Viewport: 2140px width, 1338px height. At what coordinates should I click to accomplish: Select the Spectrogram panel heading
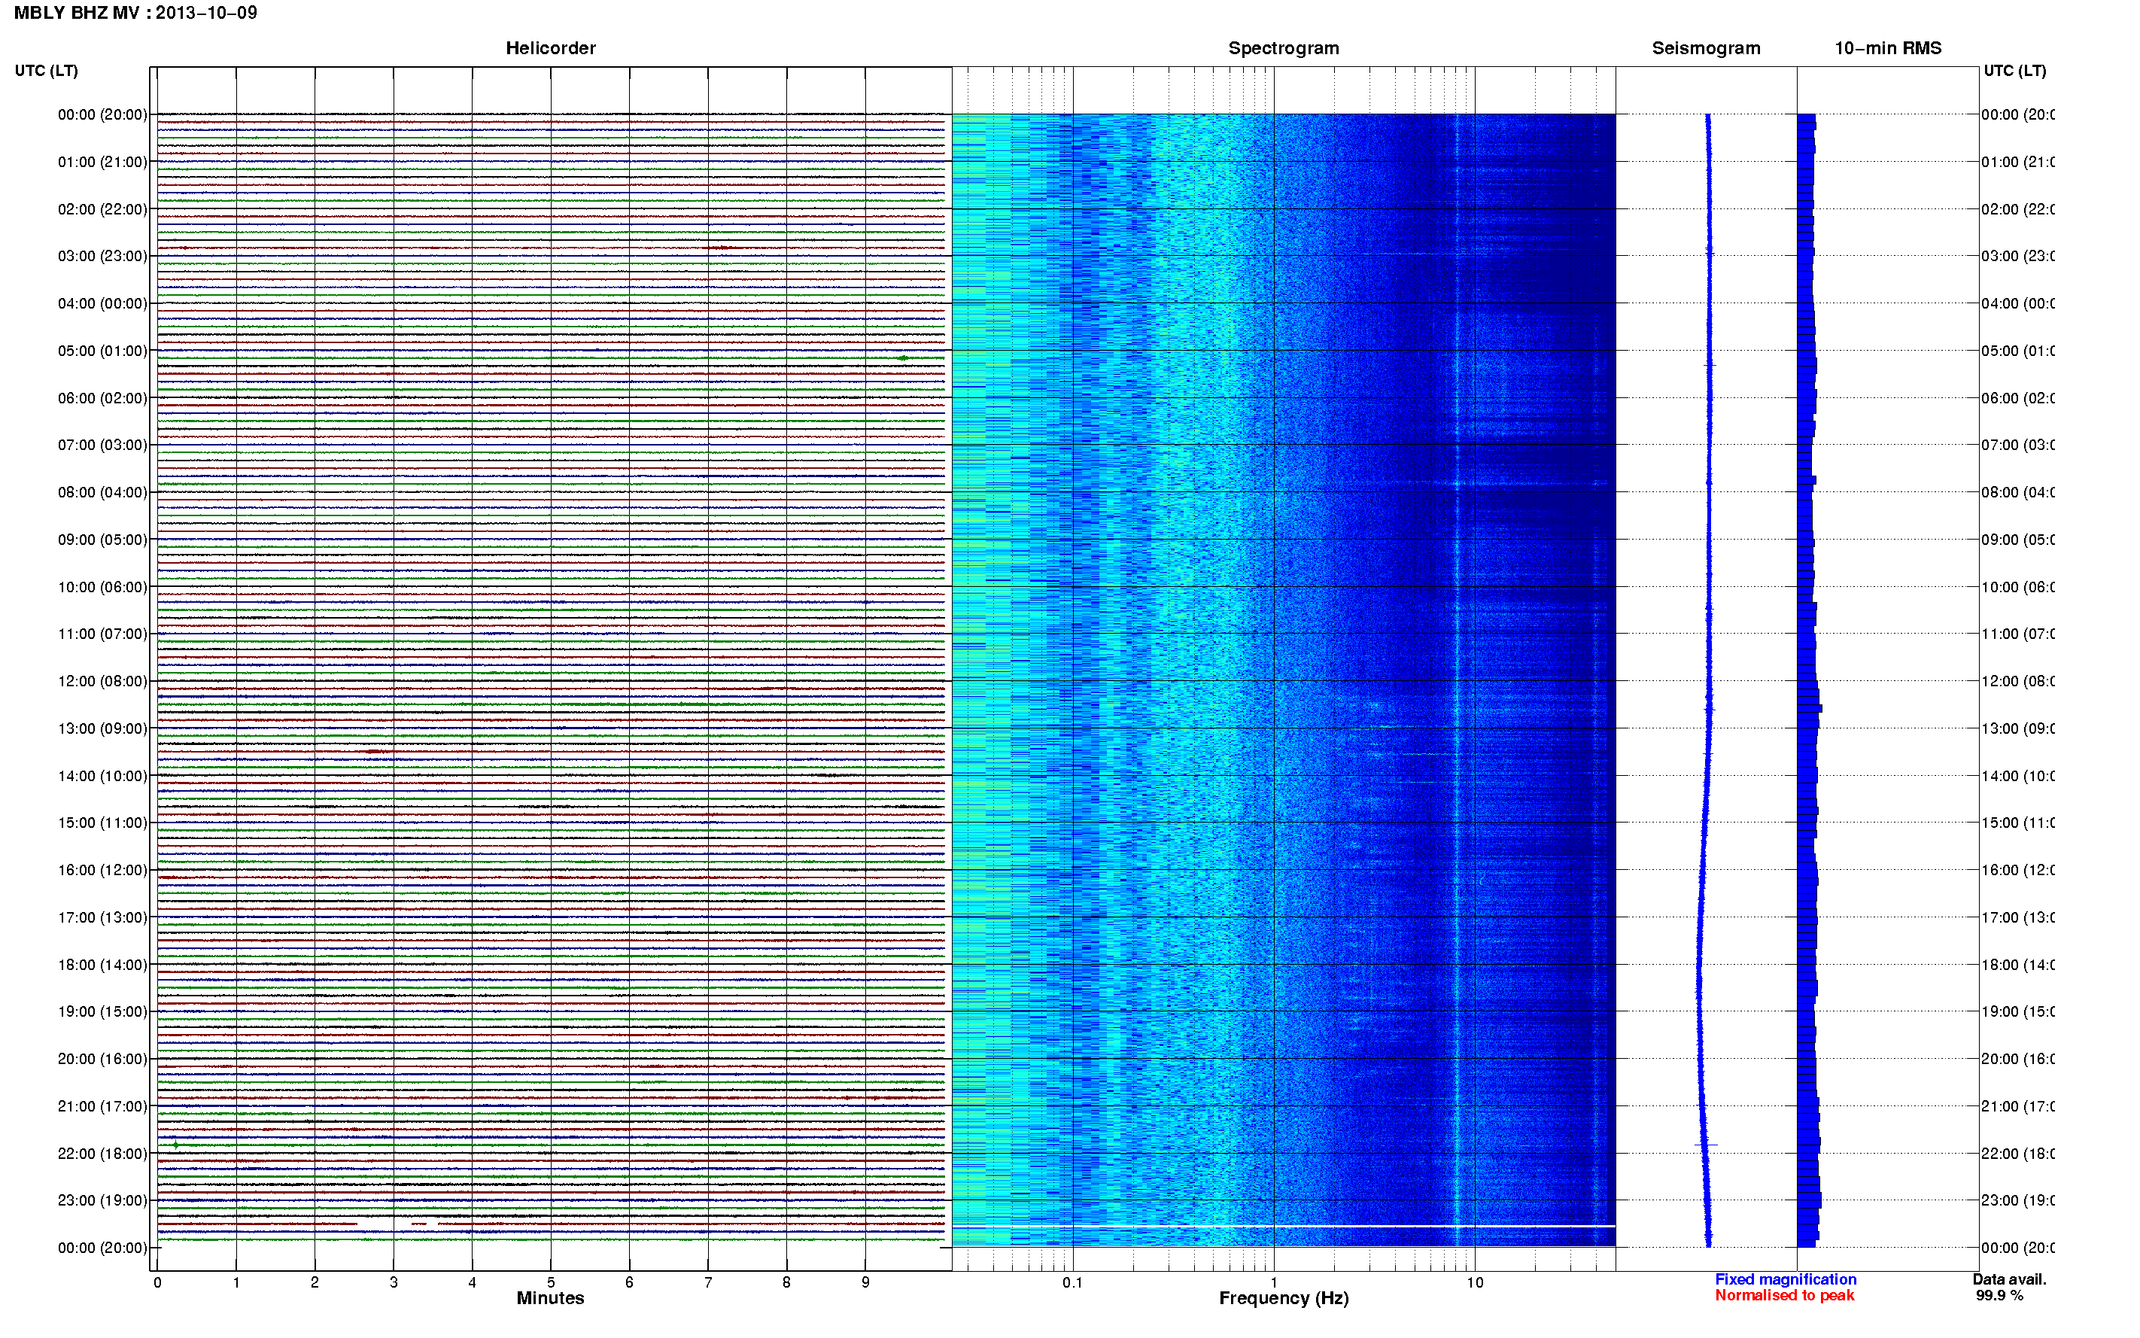point(1284,48)
